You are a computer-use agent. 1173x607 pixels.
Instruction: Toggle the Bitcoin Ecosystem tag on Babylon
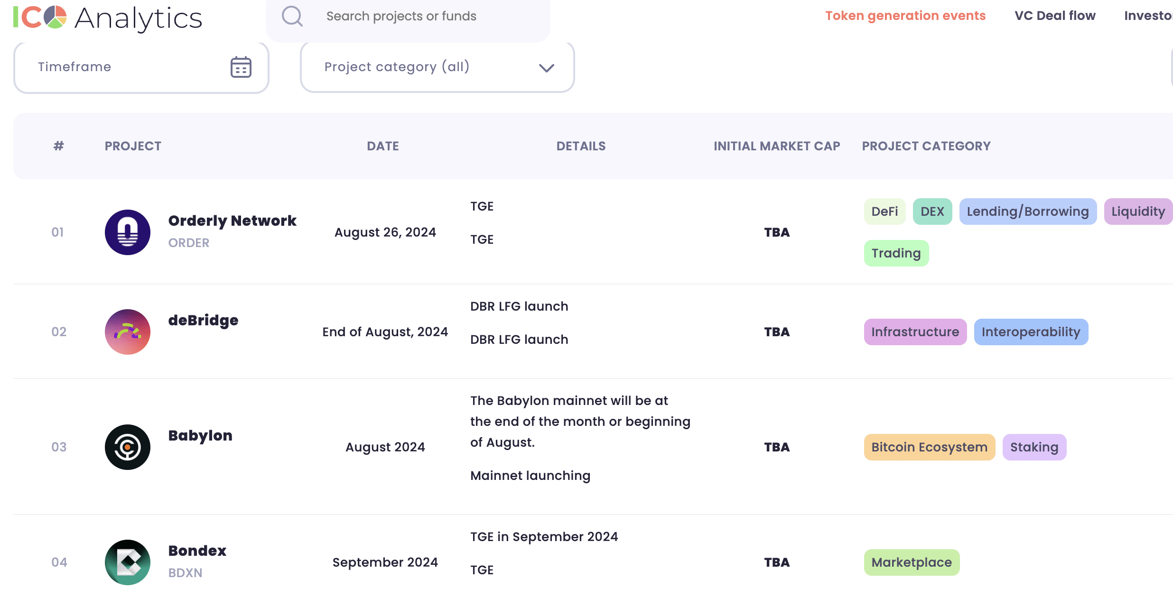(928, 447)
